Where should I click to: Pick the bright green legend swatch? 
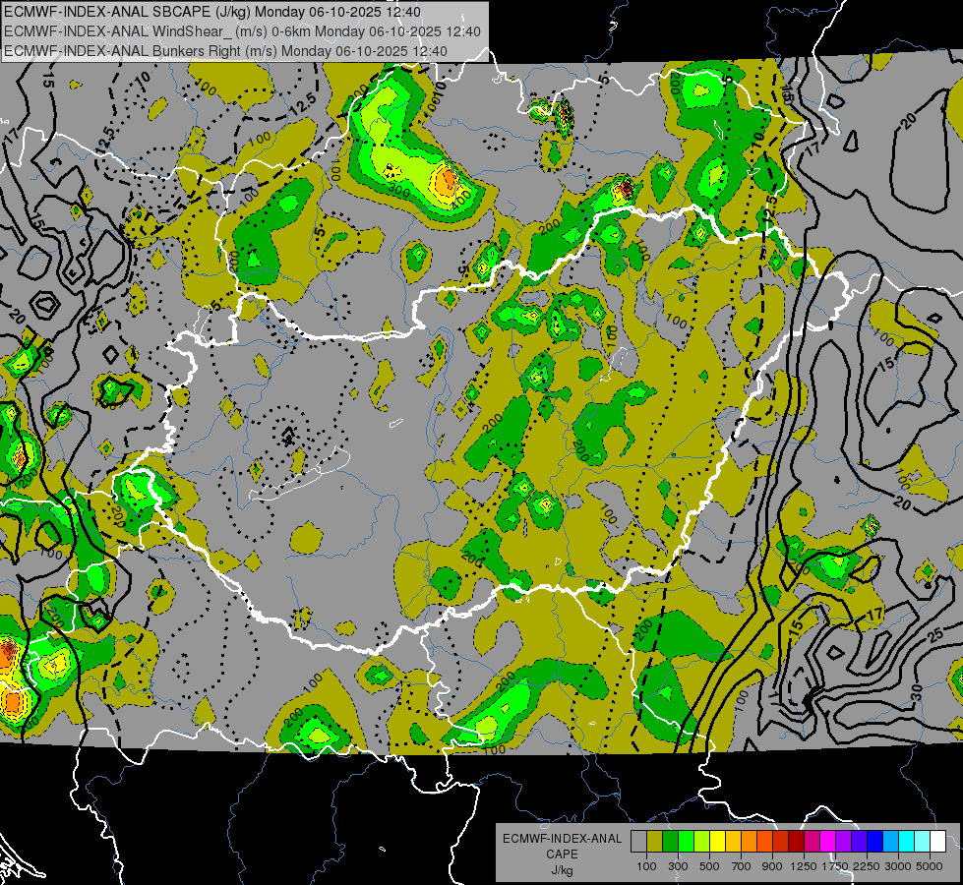click(686, 842)
